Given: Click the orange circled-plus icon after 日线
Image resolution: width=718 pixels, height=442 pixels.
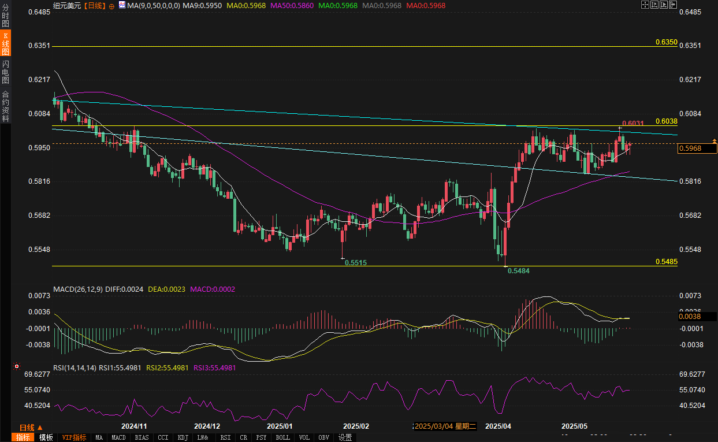Looking at the screenshot, I should point(111,5).
